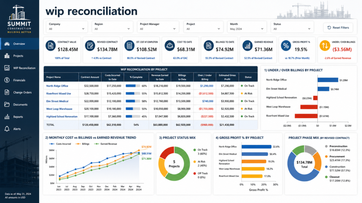Screen dimensions: 362x203
Task: Open the Riverfront Mixed Use project link
Action: 58,93
